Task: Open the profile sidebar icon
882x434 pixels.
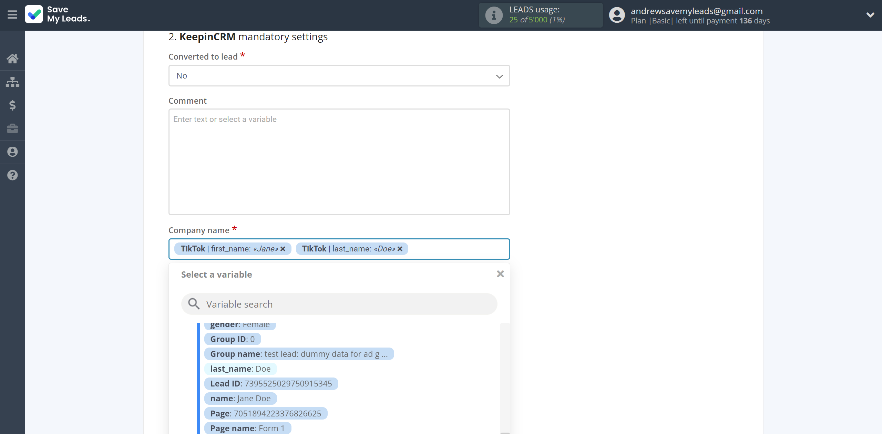Action: (x=12, y=152)
